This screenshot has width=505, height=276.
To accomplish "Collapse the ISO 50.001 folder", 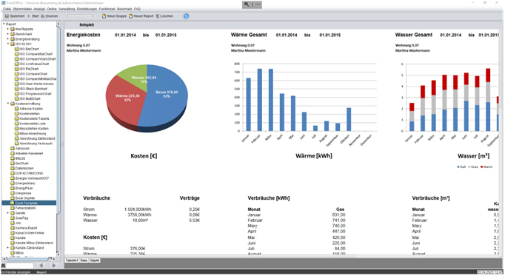I will 8,44.
